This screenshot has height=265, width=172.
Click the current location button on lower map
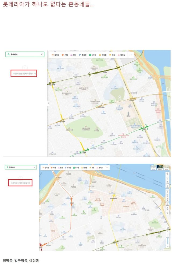(168, 228)
